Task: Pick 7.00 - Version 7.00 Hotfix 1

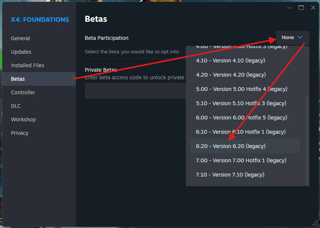Action: pos(241,160)
